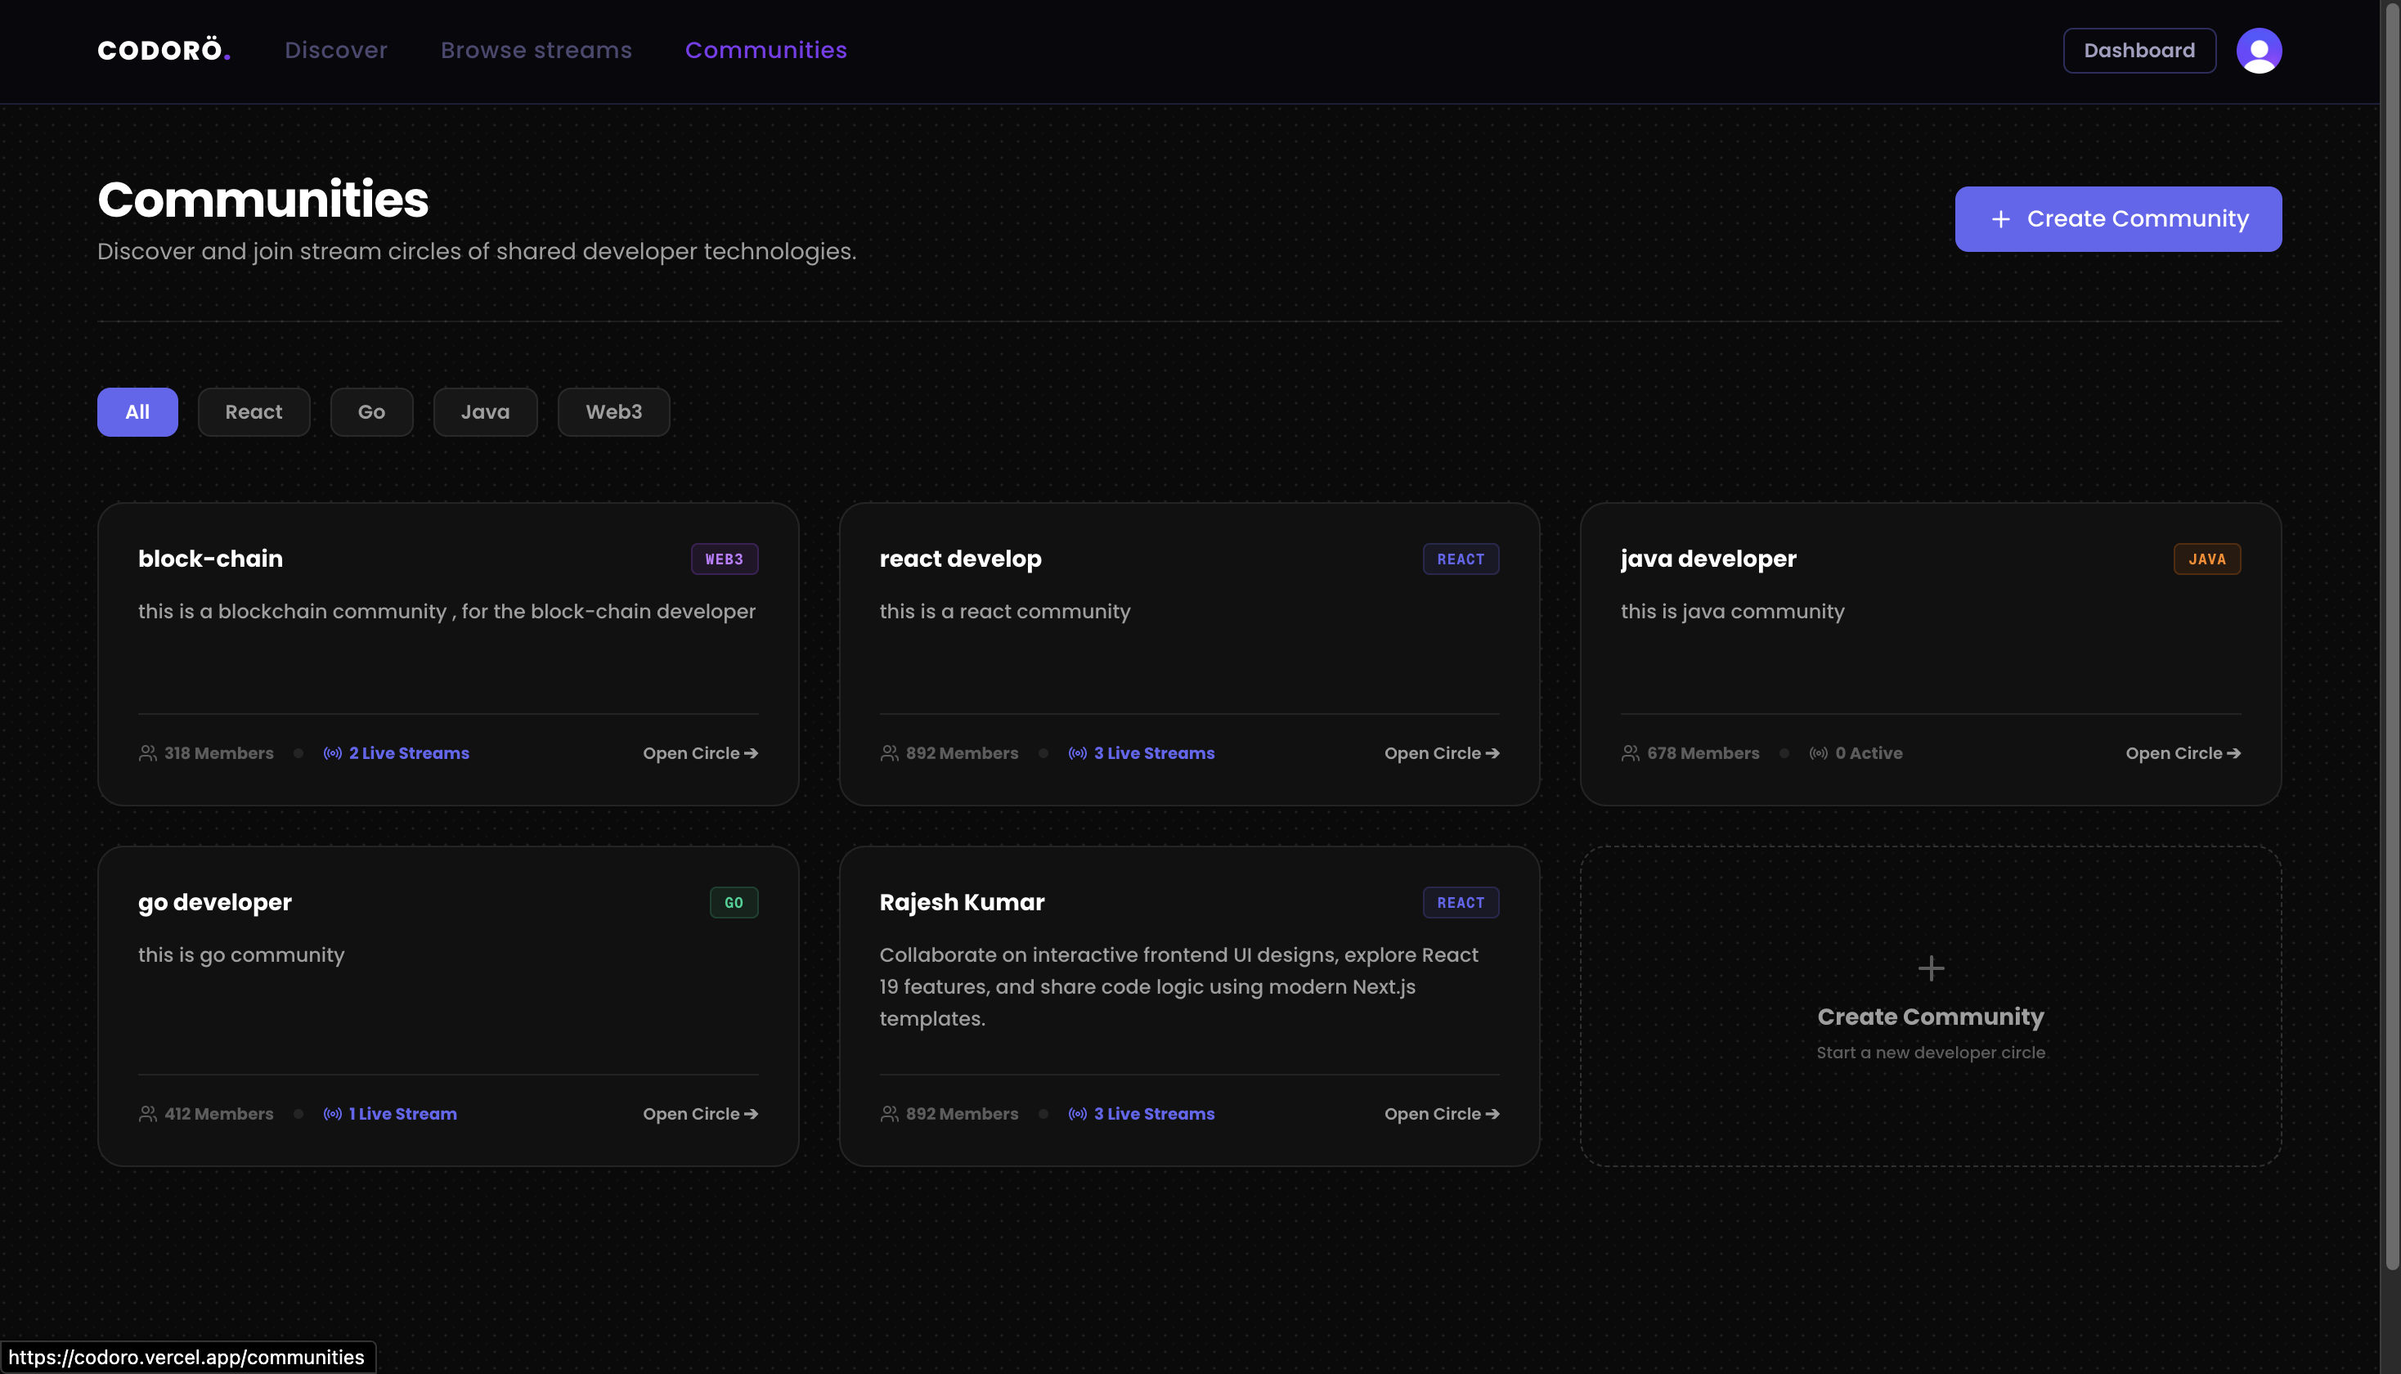Click the 2 Live Streams label
This screenshot has height=1374, width=2401.
(x=410, y=753)
